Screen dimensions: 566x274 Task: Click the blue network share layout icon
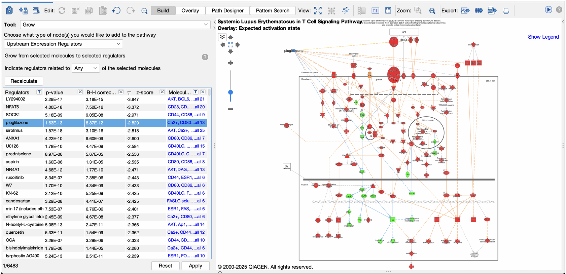(346, 10)
